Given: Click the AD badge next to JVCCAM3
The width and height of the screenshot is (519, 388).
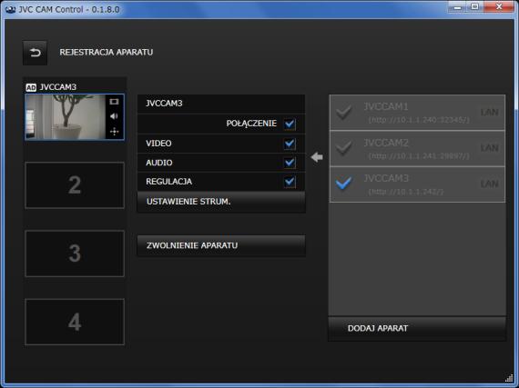Looking at the screenshot, I should [x=31, y=87].
